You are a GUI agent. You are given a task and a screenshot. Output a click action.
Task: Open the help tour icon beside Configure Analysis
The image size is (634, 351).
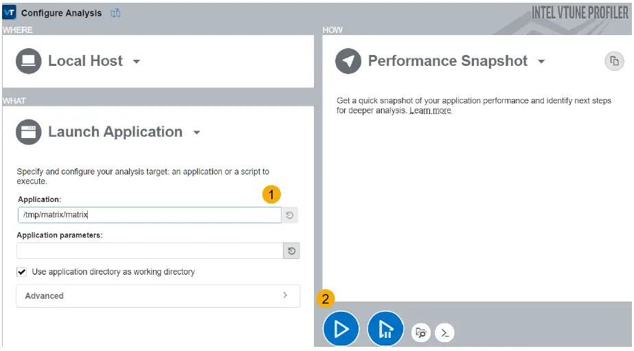coord(115,13)
